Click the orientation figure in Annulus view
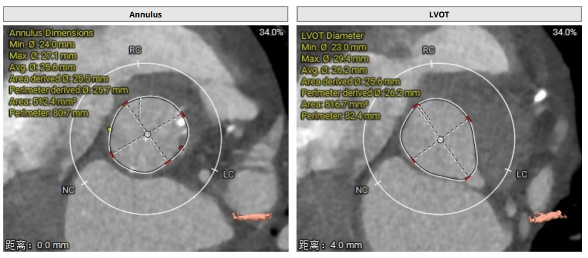This screenshot has width=588, height=258. pyautogui.click(x=252, y=216)
